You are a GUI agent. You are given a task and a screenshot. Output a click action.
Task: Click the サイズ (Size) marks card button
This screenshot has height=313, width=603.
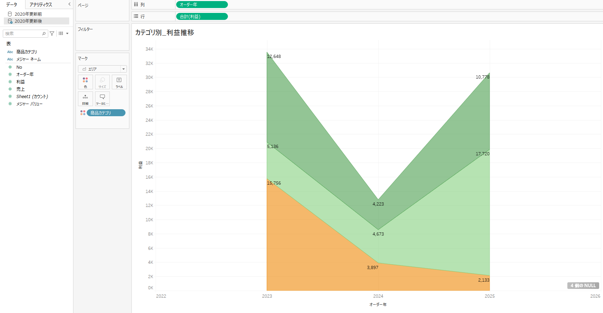click(x=102, y=82)
